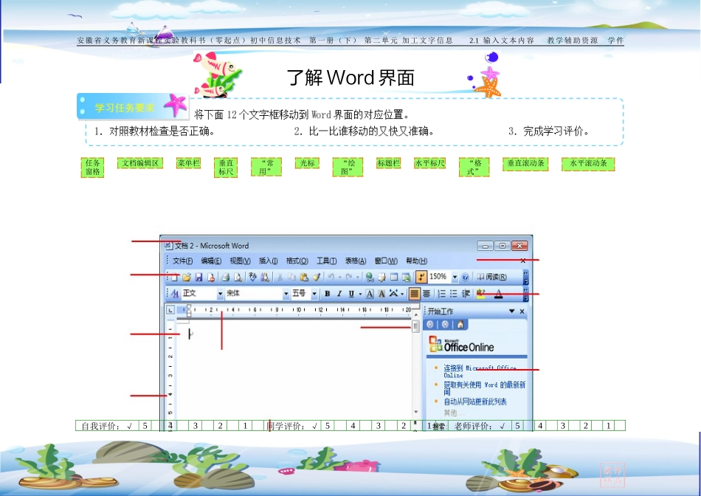Click the Copy icon
701x496 pixels.
pos(292,278)
